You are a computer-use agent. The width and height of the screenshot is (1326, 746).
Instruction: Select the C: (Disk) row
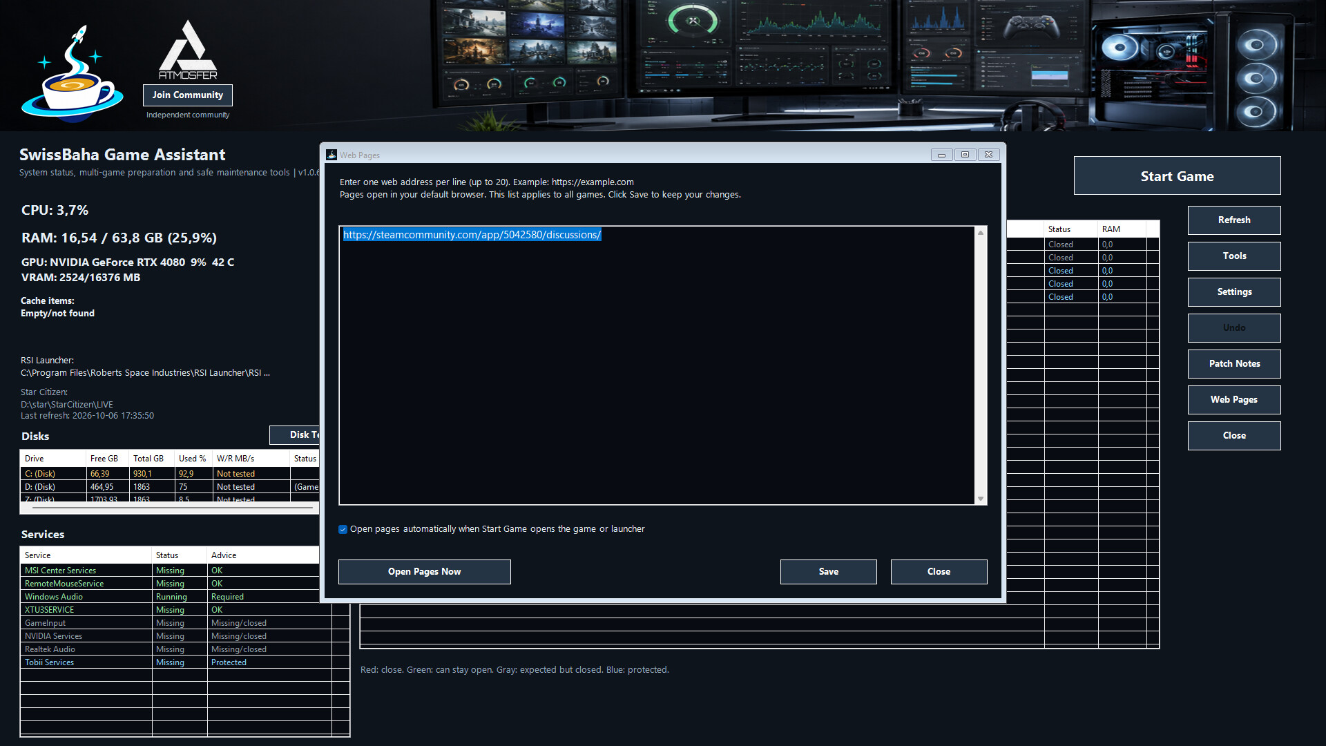coord(169,474)
